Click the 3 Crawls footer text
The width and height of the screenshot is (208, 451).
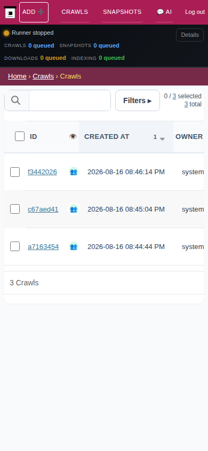pos(24,283)
